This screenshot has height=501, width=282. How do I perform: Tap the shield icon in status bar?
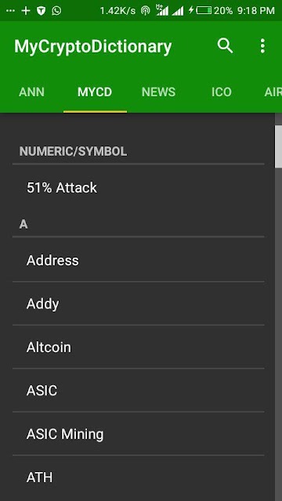(x=41, y=10)
